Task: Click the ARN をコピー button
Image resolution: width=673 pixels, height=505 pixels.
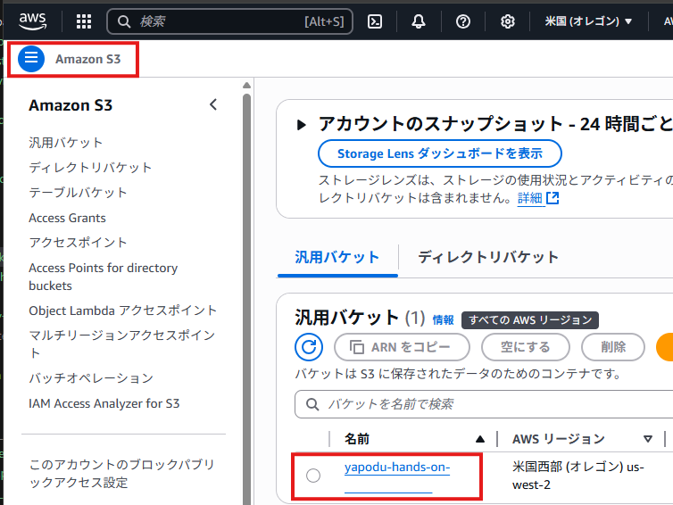Action: coord(403,347)
